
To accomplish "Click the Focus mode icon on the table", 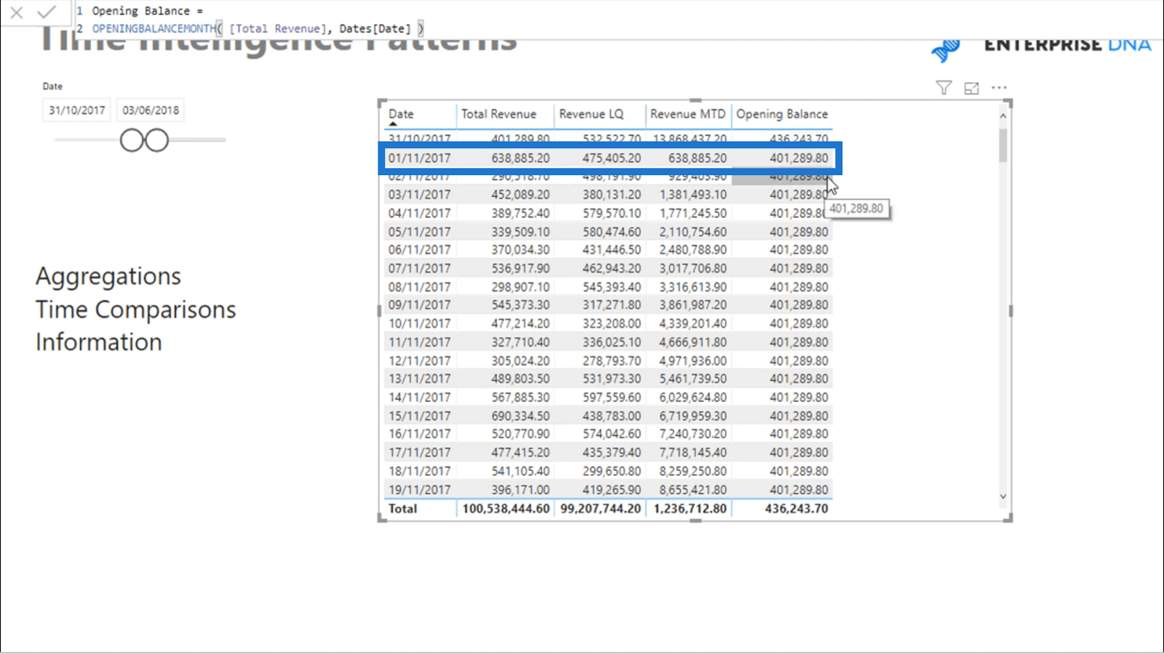I will [x=971, y=88].
